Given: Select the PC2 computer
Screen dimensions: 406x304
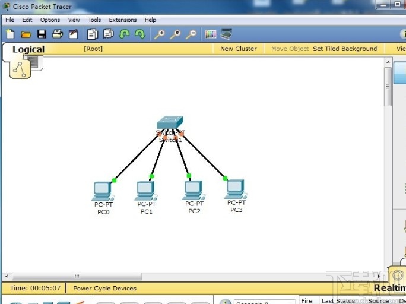Looking at the screenshot, I should pos(194,191).
